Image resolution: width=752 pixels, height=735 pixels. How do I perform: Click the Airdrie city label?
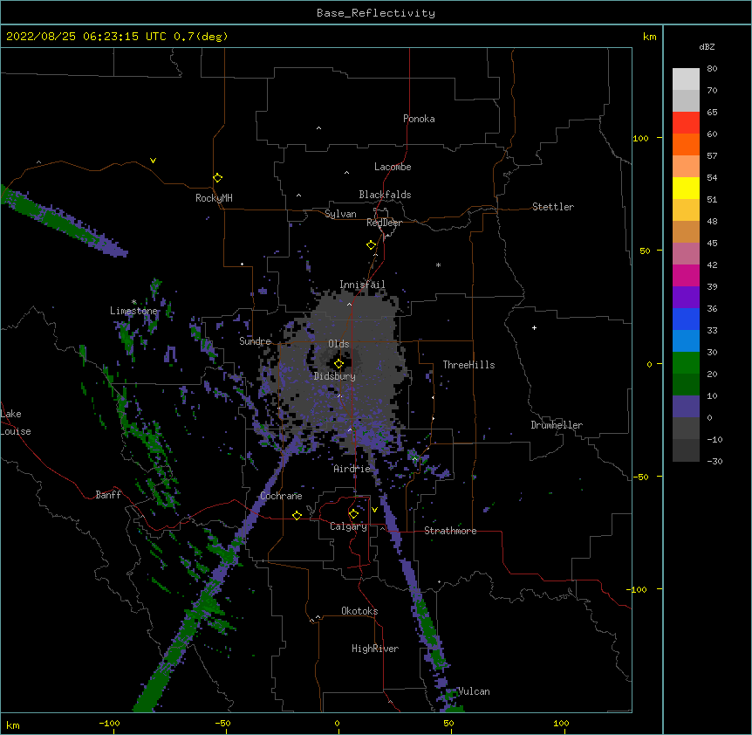point(352,469)
